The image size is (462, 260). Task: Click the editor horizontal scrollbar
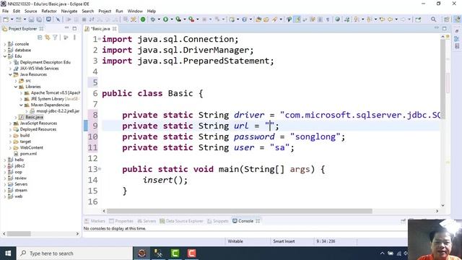pos(239,211)
